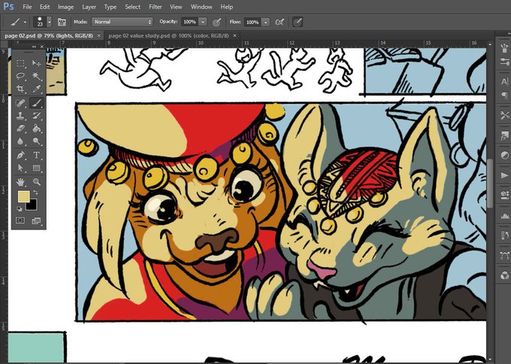This screenshot has width=511, height=364.
Task: Toggle pressure for brush size
Action: pyautogui.click(x=298, y=22)
